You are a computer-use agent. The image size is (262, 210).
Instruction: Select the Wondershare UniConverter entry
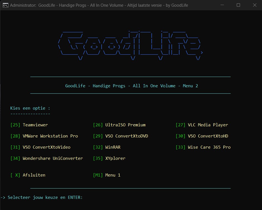53,158
